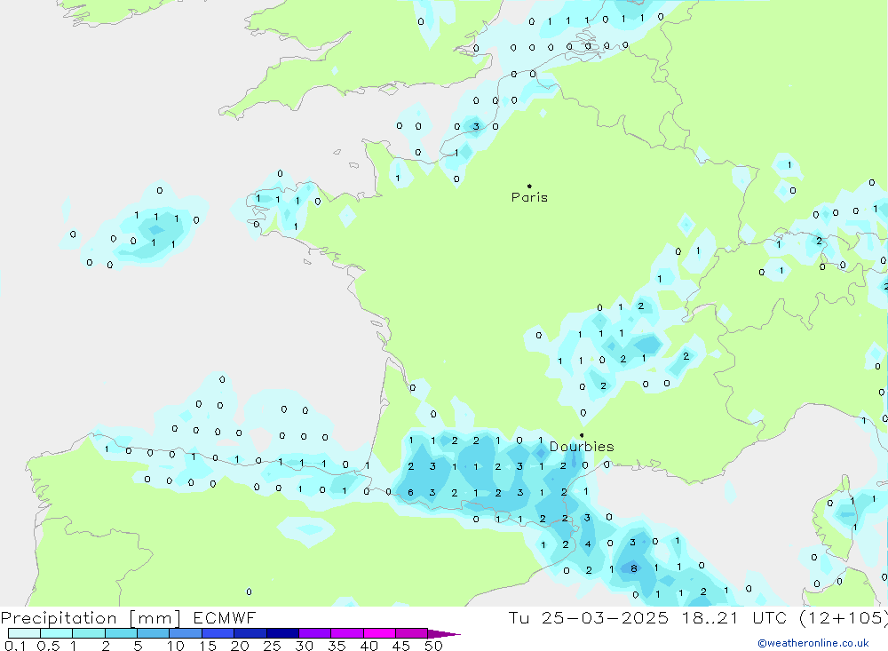Select the 35–40 mm legend swatch
The image size is (888, 651).
[x=347, y=633]
